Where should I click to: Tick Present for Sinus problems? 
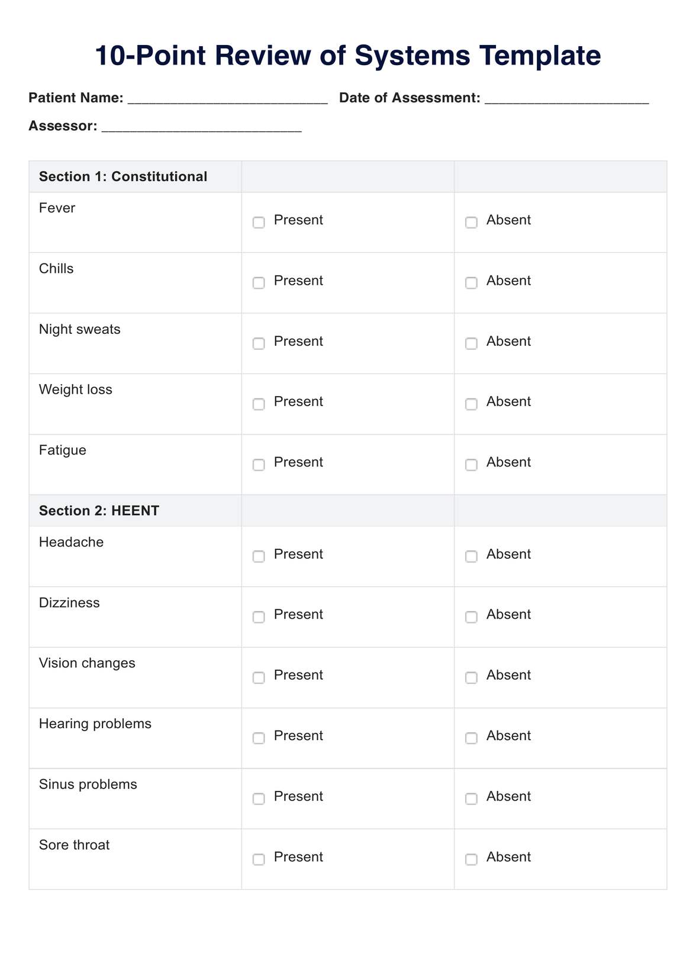click(259, 799)
